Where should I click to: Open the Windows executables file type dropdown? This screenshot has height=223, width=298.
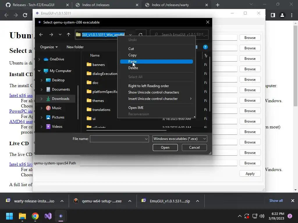(x=180, y=139)
